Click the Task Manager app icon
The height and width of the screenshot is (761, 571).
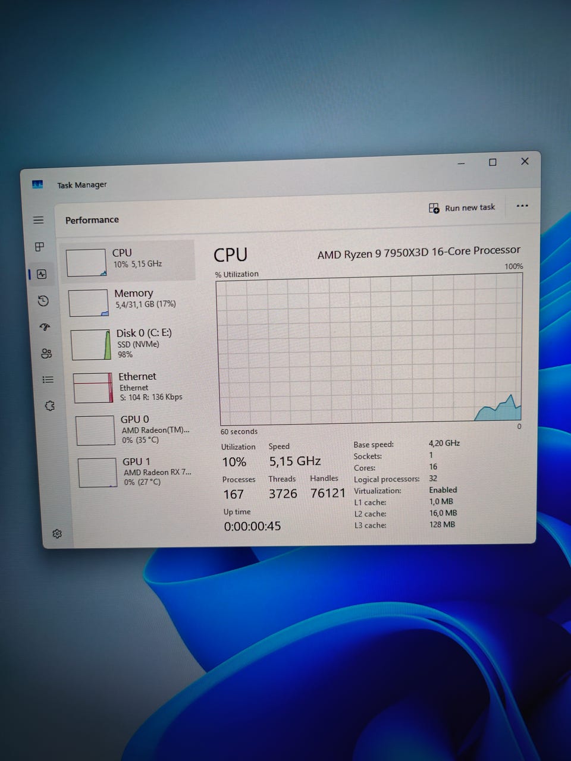click(x=37, y=185)
